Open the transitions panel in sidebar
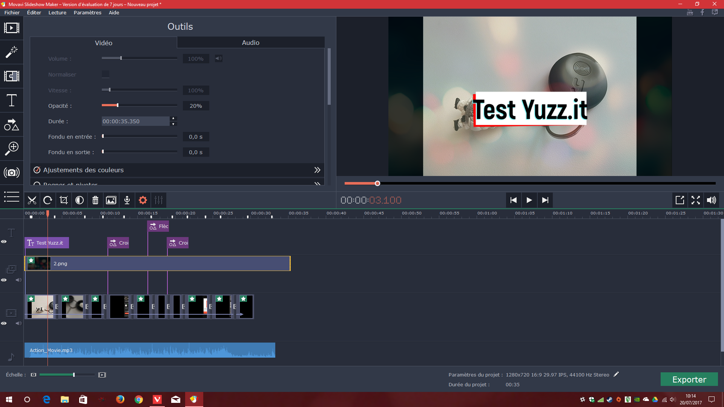This screenshot has height=407, width=724. coord(12,76)
